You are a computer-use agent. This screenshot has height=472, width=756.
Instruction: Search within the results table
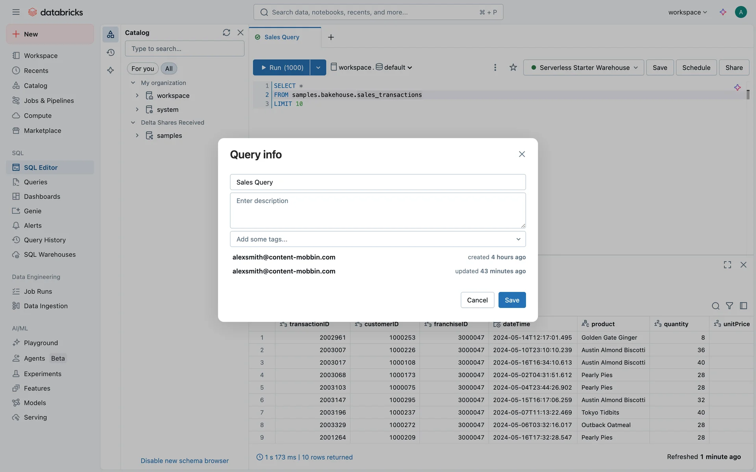tap(715, 306)
